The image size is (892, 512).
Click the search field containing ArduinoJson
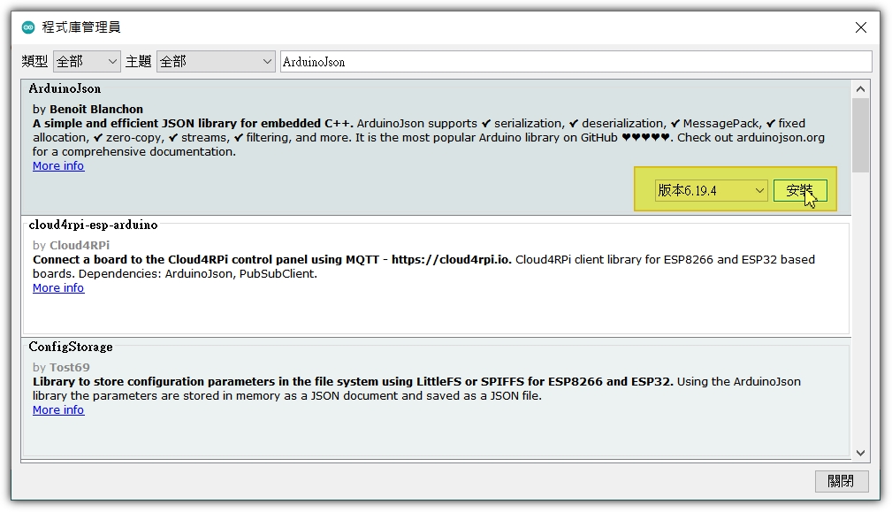[575, 62]
